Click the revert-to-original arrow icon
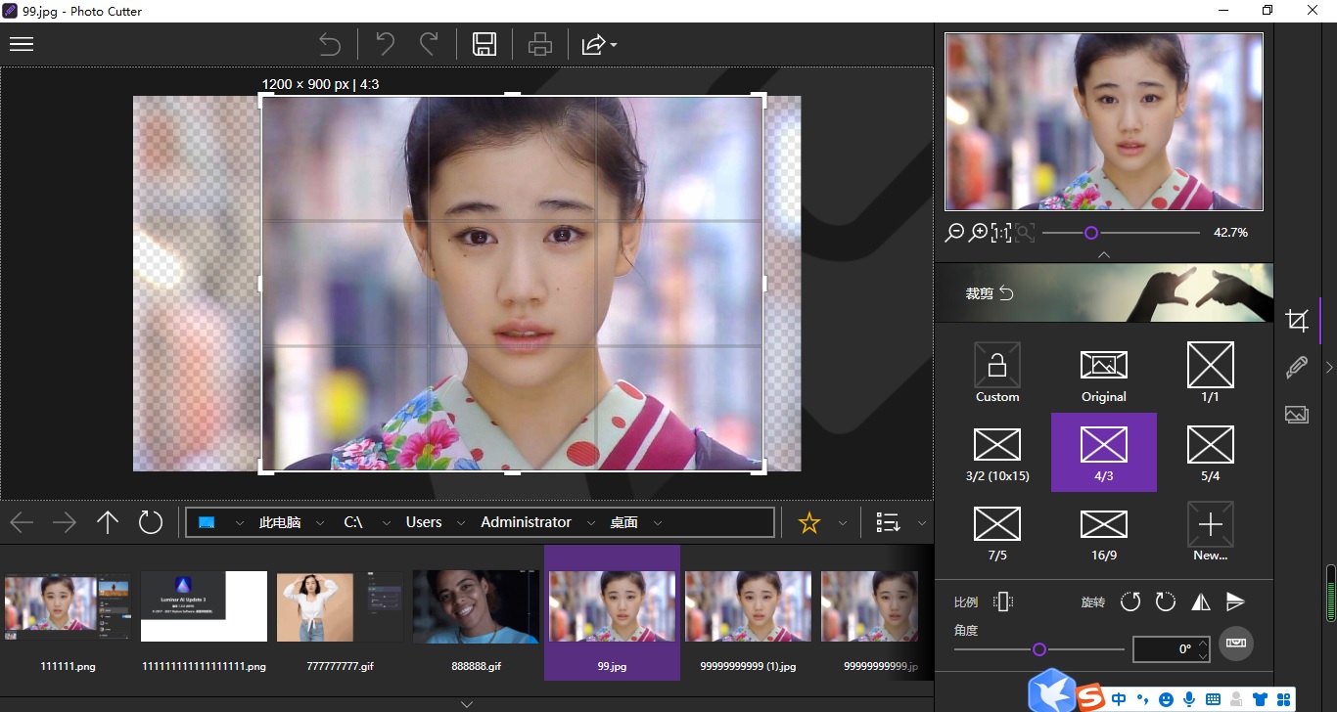The height and width of the screenshot is (712, 1337). coord(331,44)
